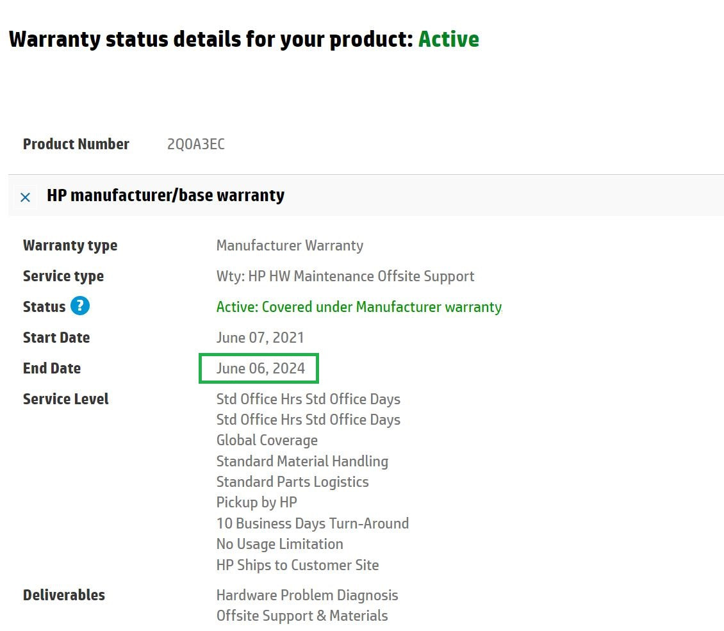Click the Active: Covered under Manufacturer warranty text
The height and width of the screenshot is (631, 724).
coord(359,307)
